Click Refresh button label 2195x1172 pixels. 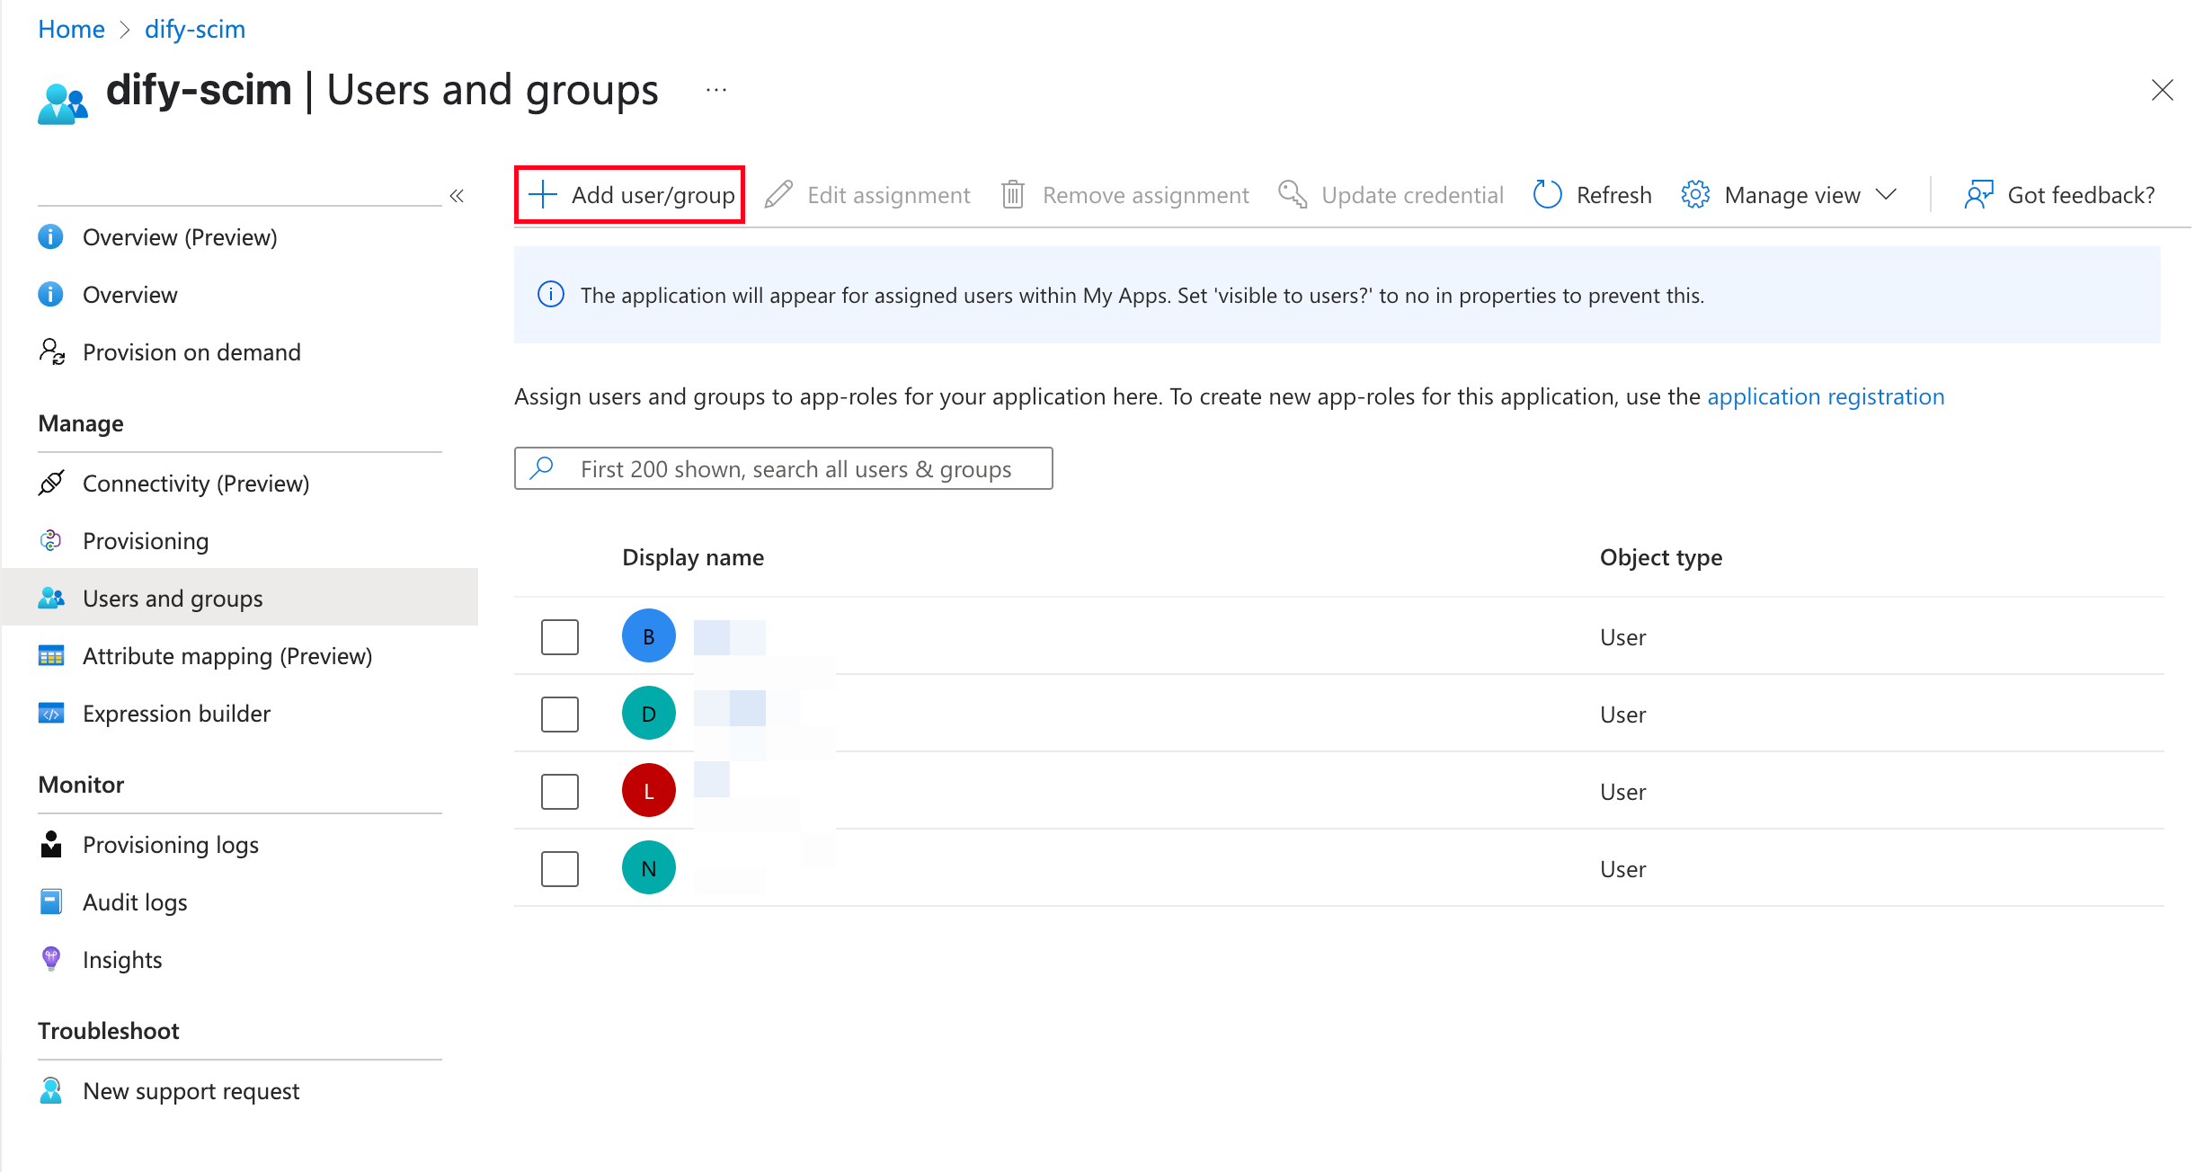(x=1614, y=195)
